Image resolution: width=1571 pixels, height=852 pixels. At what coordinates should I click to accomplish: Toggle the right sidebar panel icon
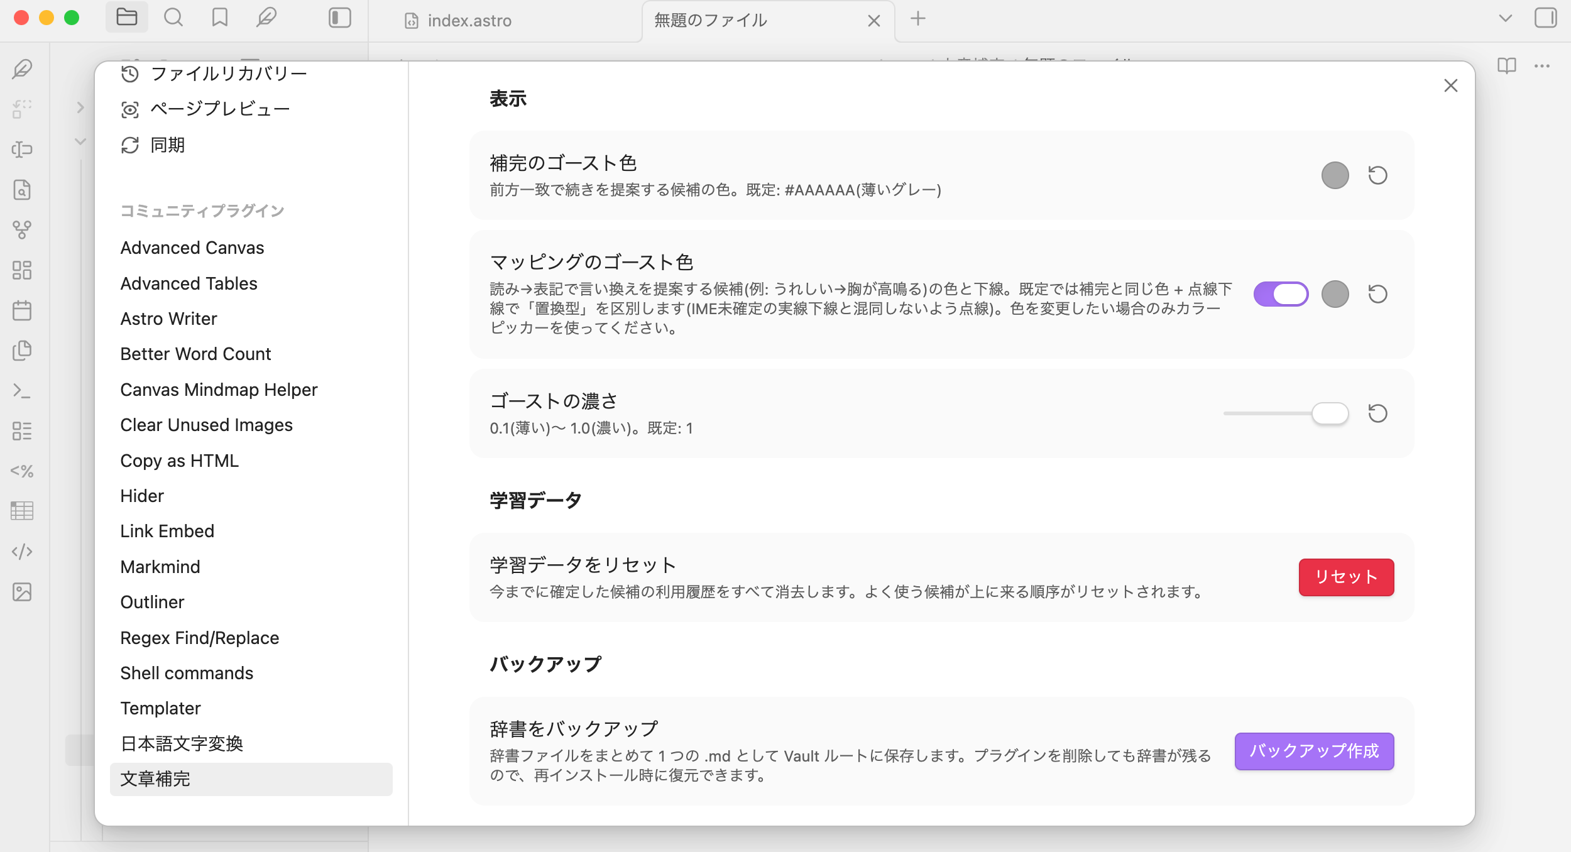[1545, 17]
